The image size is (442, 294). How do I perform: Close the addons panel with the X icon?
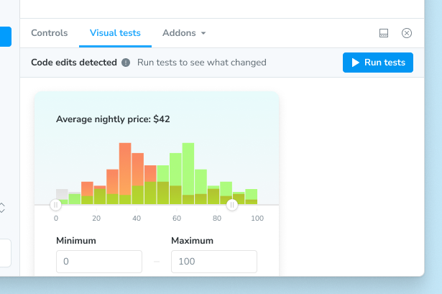pyautogui.click(x=407, y=33)
